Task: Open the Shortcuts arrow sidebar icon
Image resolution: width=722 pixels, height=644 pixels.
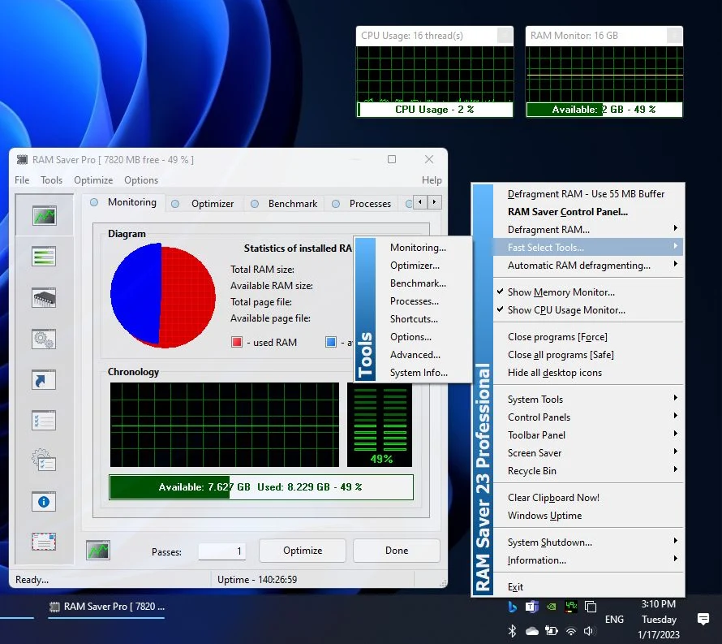Action: pos(44,380)
